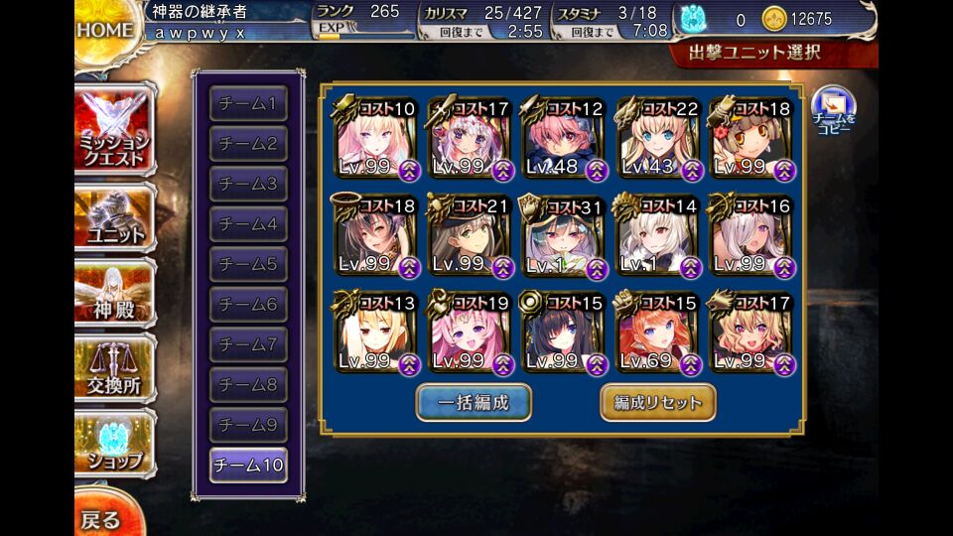The image size is (953, 536).
Task: Click the 編成リセット reset formation button
Action: point(657,402)
